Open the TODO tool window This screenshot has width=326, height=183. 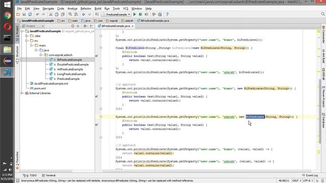[x=30, y=175]
